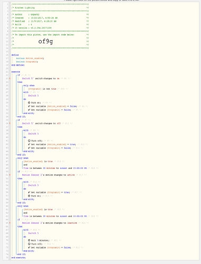The width and height of the screenshot is (201, 264).
Task: Click the 'end define;' line
Action: pos(18,65)
